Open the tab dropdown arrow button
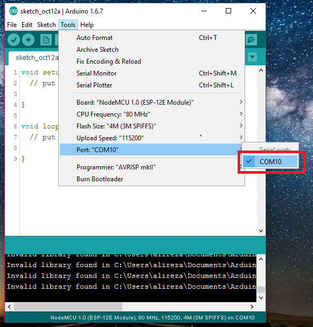 (x=253, y=57)
